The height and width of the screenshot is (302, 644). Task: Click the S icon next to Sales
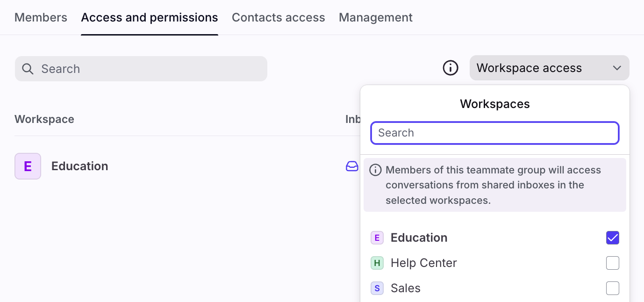click(377, 288)
